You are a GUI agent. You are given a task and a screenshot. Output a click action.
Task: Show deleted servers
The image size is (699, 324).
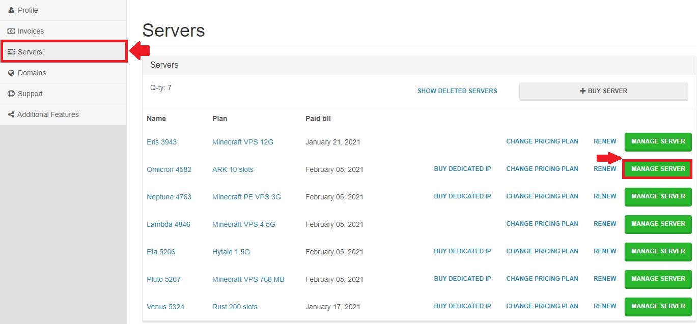457,91
